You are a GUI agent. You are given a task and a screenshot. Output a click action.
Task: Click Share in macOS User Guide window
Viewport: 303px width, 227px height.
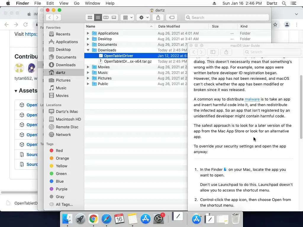coord(226,52)
